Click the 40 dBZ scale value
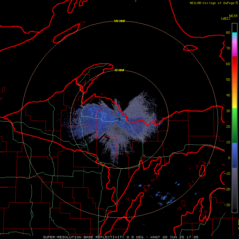Screen dimensions: 239x239 228,95
